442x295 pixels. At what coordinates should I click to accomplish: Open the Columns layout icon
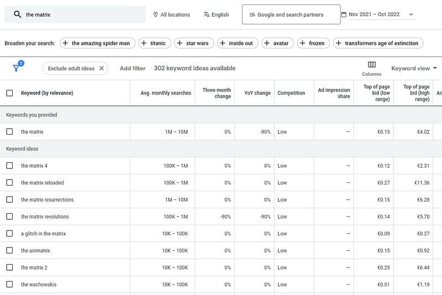tap(371, 65)
